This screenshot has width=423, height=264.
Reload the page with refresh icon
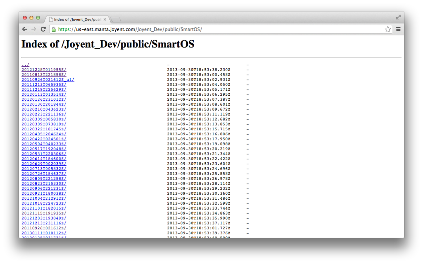[x=43, y=29]
